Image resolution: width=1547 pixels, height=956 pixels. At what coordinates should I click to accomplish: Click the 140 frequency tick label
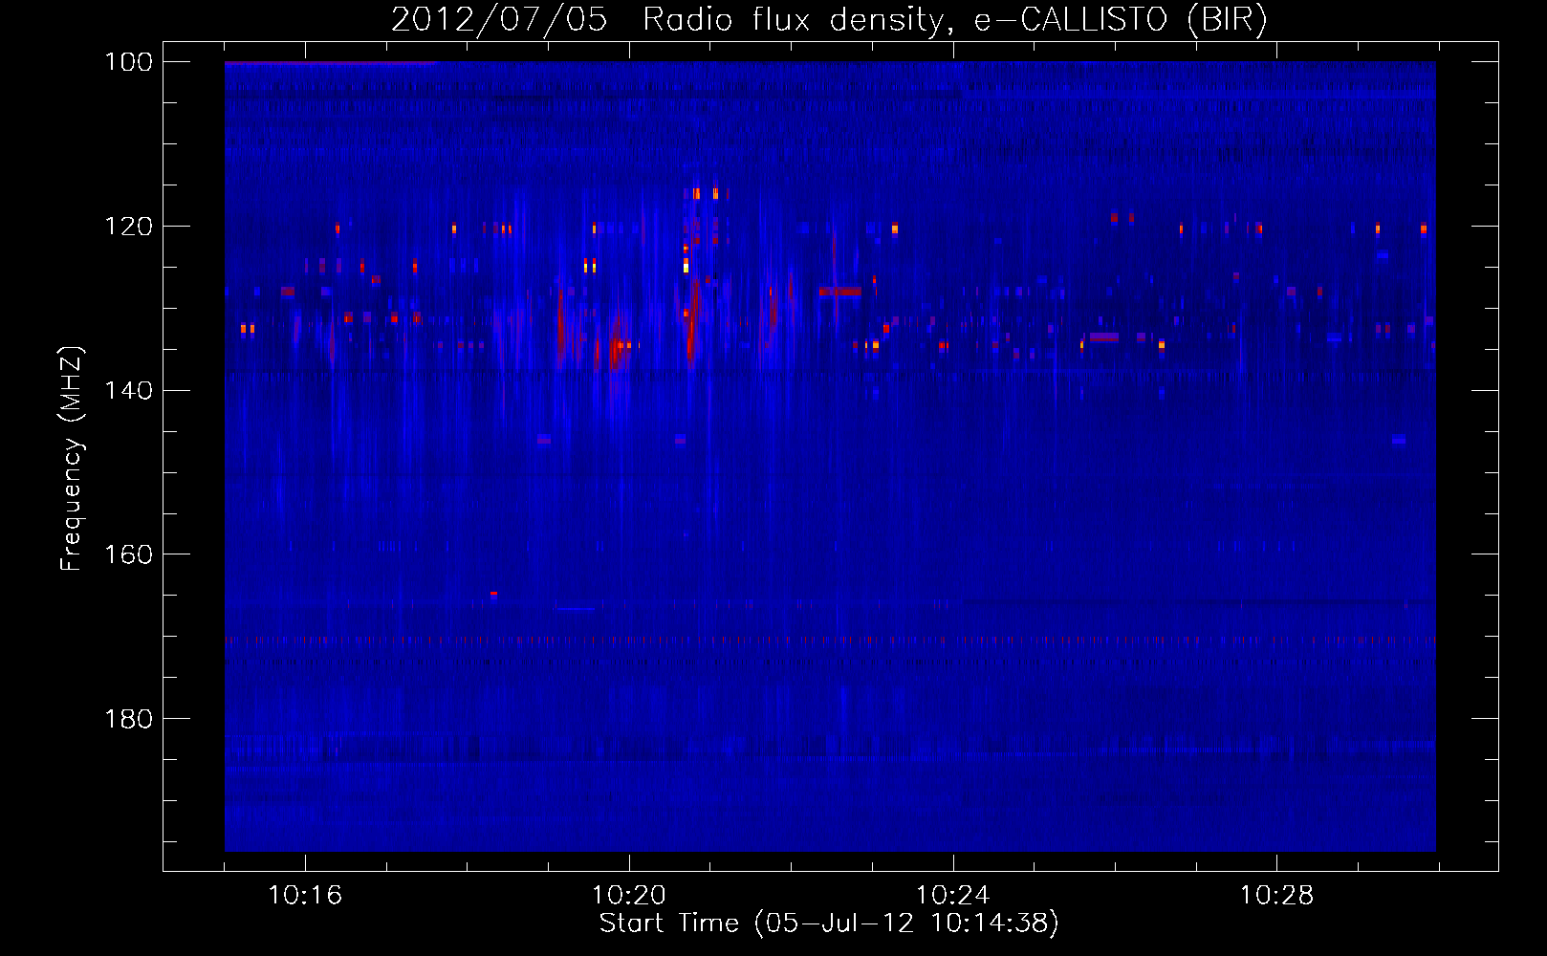[x=128, y=391]
